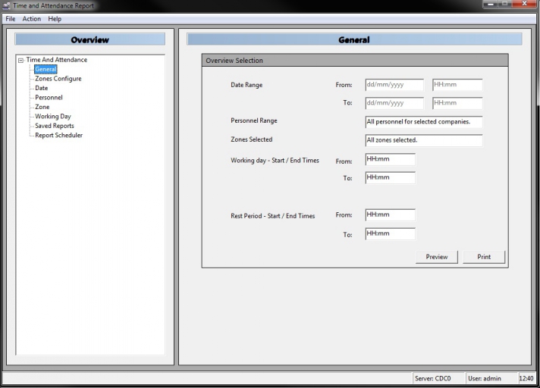Close the Time and Attendance Report window
The width and height of the screenshot is (540, 388).
point(525,4)
